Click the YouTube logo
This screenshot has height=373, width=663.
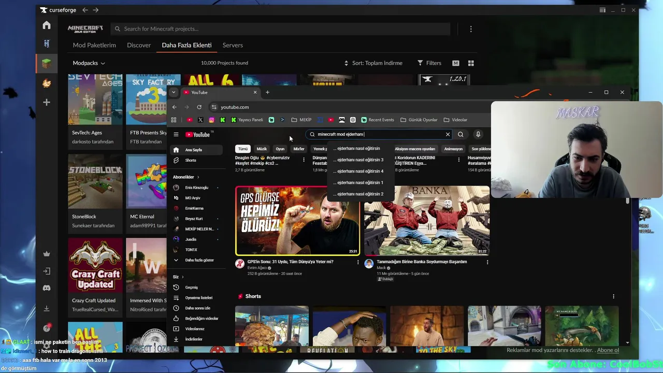(197, 135)
